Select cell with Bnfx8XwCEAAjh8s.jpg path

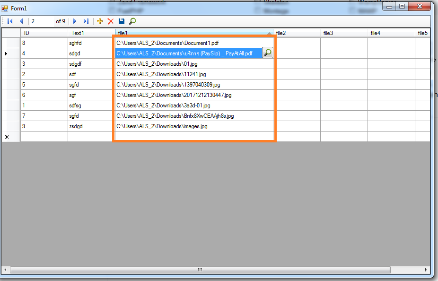[194, 115]
